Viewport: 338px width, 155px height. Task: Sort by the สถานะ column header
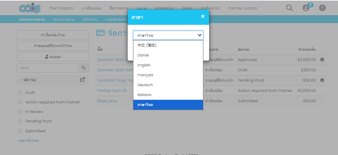(x=244, y=49)
